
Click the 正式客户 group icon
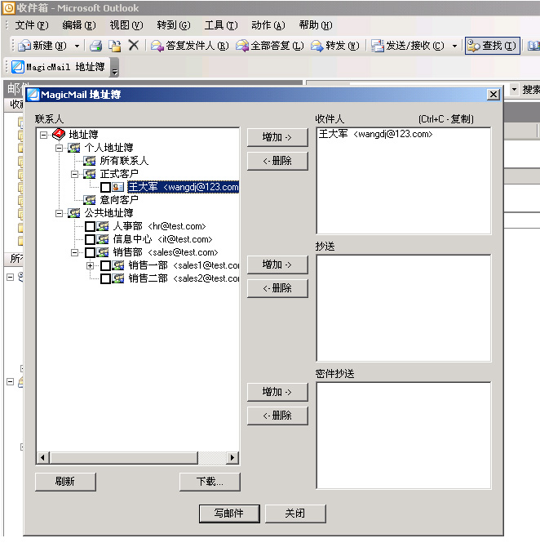coord(89,174)
